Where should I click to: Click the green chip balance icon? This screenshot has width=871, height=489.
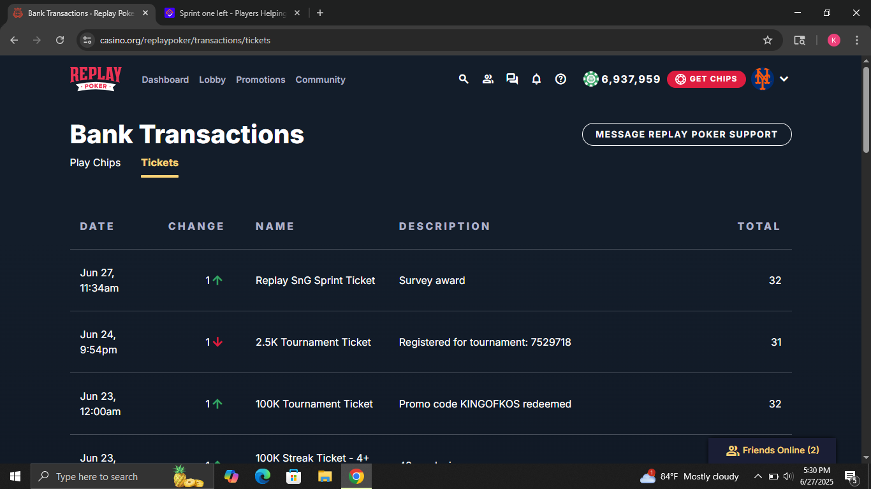click(x=591, y=79)
